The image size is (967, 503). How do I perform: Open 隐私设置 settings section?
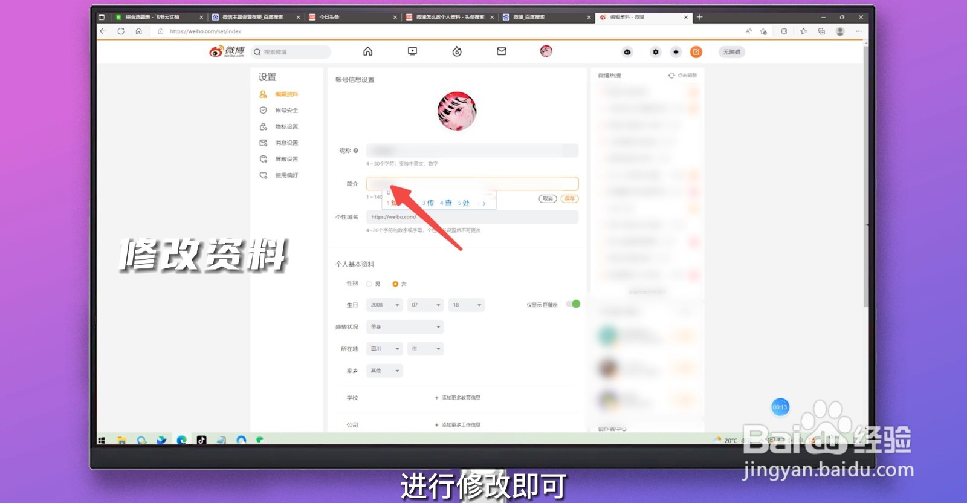(286, 127)
